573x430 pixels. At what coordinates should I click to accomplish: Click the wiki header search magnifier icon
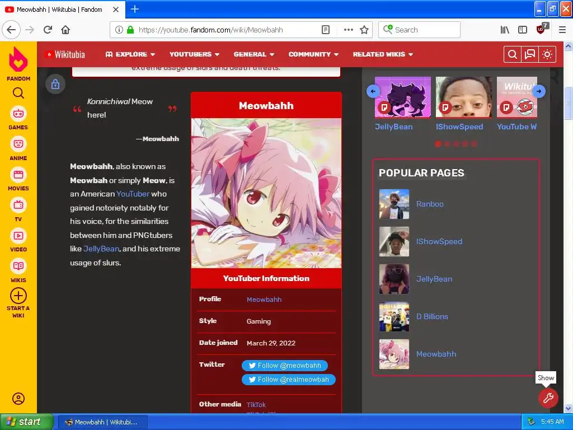[513, 54]
